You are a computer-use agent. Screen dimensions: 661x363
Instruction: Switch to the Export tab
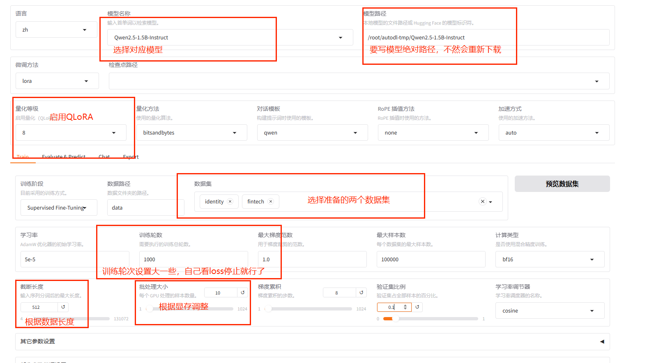tap(131, 157)
